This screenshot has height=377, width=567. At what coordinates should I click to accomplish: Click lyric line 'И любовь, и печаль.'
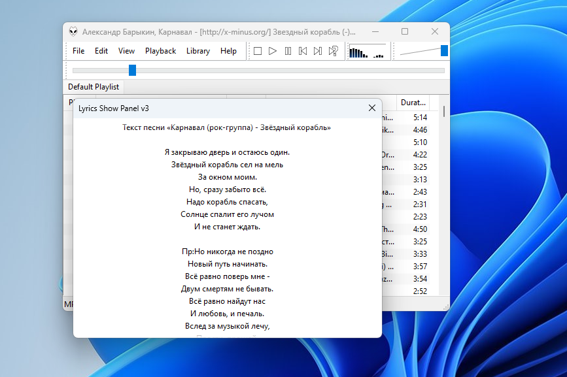[x=227, y=314]
